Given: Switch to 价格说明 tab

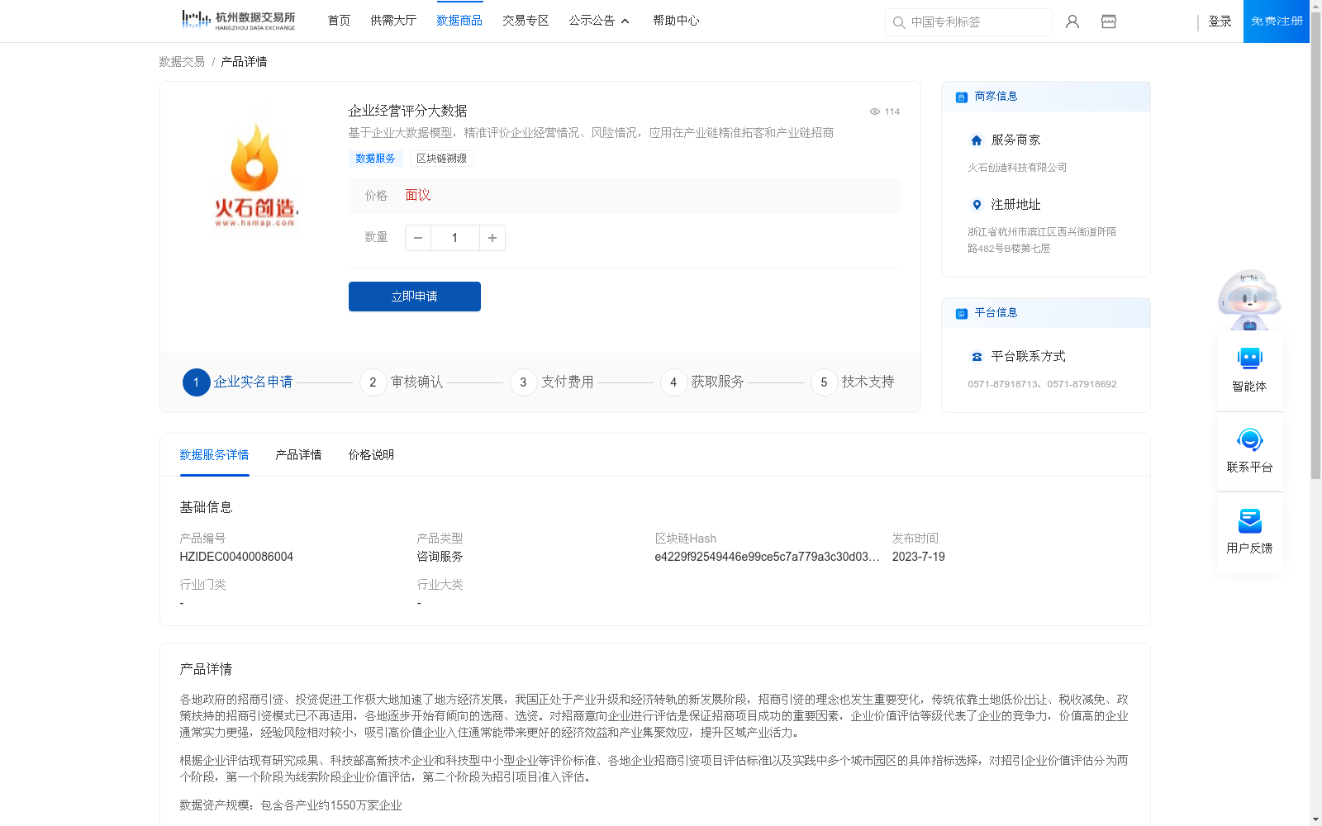Looking at the screenshot, I should click(x=371, y=455).
